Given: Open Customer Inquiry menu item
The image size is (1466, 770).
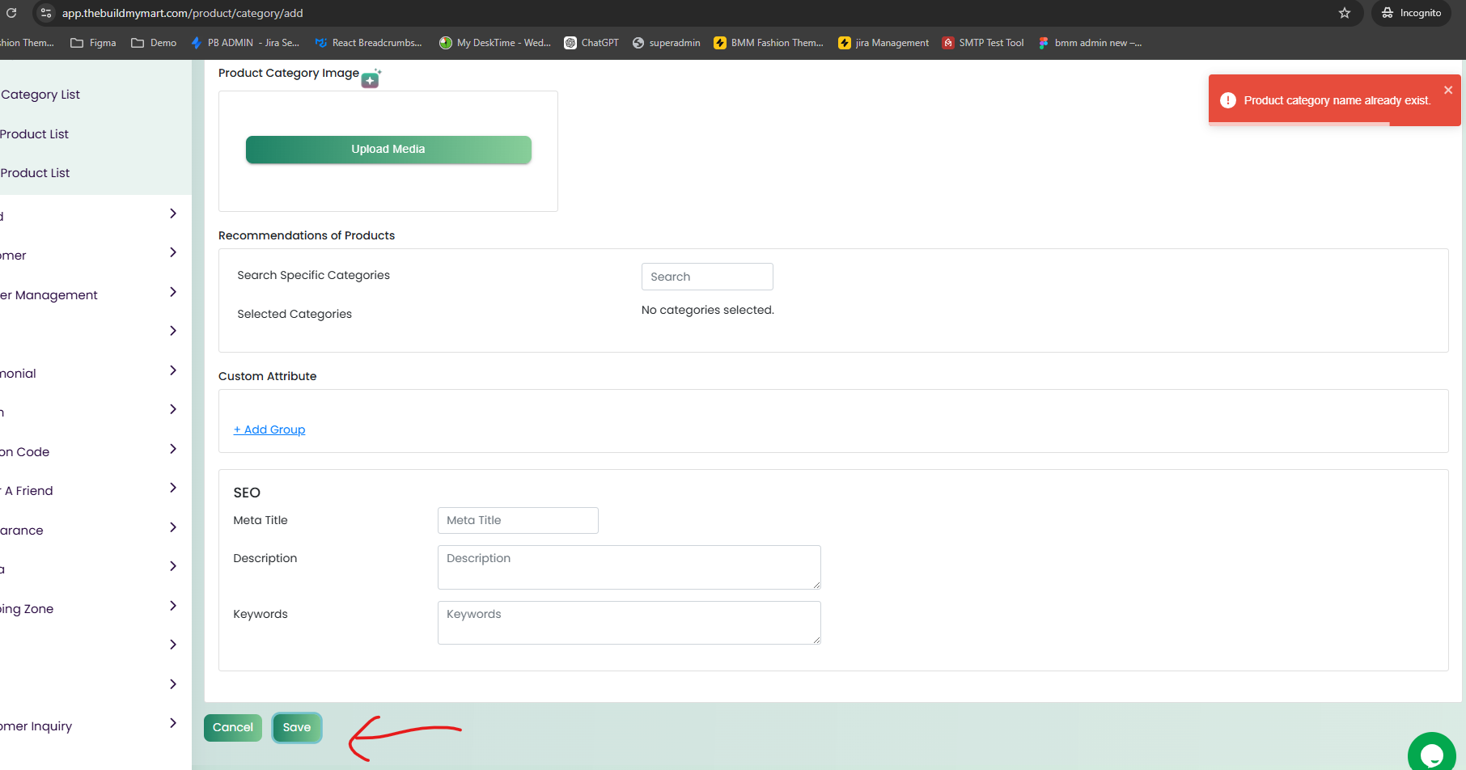Looking at the screenshot, I should [x=36, y=726].
